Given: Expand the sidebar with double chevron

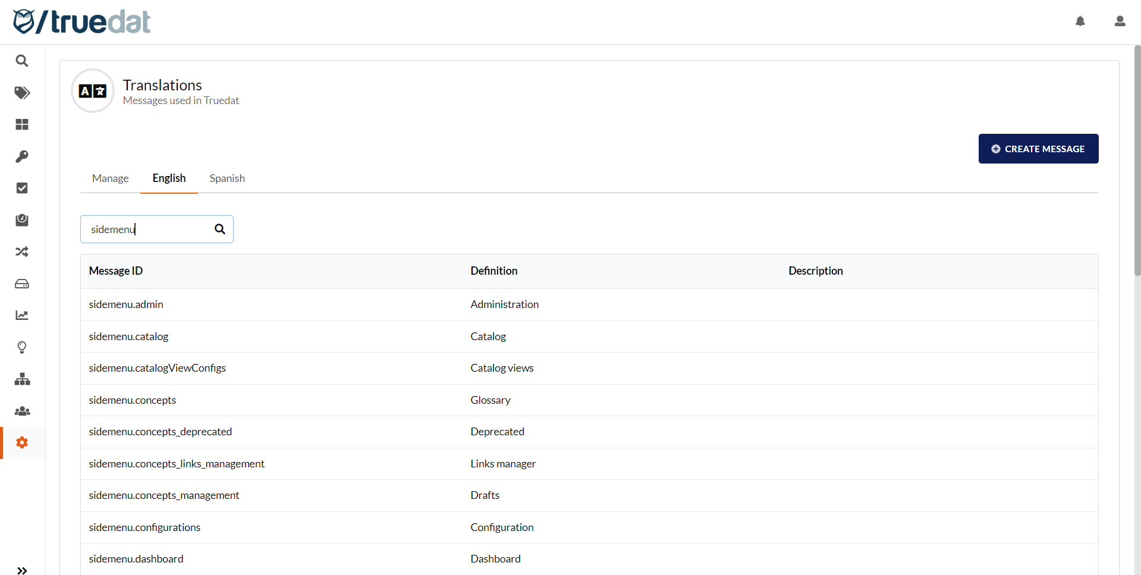Looking at the screenshot, I should 22,570.
